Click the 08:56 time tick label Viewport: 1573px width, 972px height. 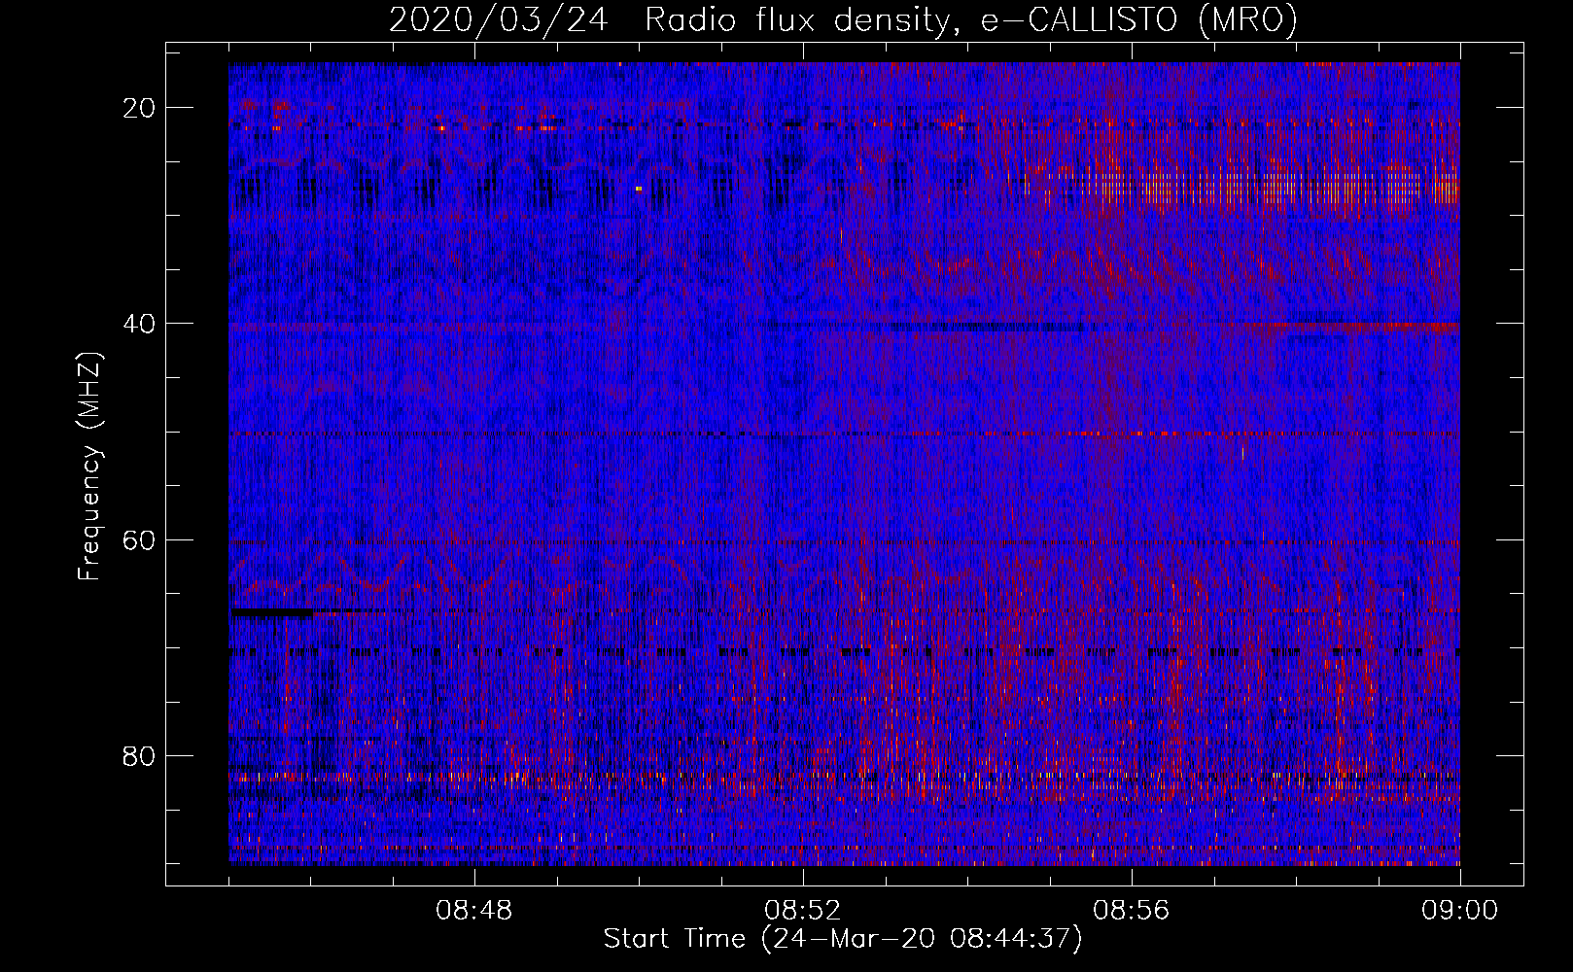pos(1132,912)
